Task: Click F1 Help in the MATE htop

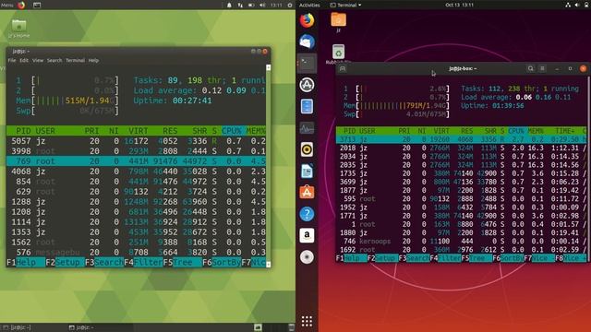Action: coord(26,262)
